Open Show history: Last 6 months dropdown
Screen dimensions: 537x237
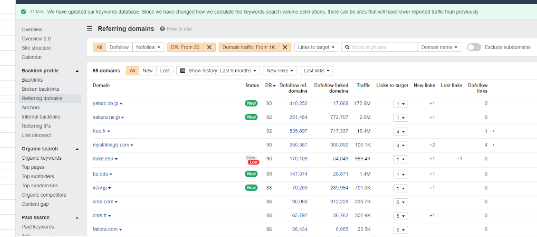(x=218, y=71)
